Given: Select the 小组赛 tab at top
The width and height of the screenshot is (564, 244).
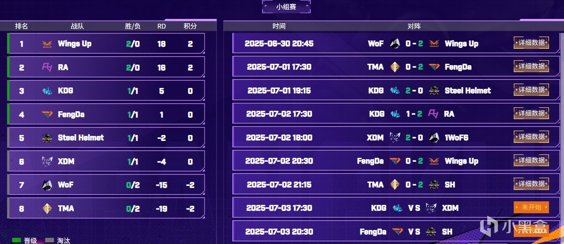Looking at the screenshot, I should click(286, 7).
